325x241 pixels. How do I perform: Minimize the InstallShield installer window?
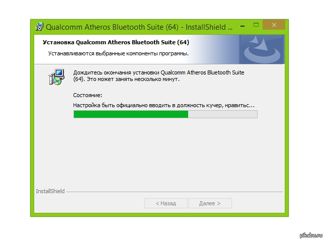pyautogui.click(x=242, y=26)
